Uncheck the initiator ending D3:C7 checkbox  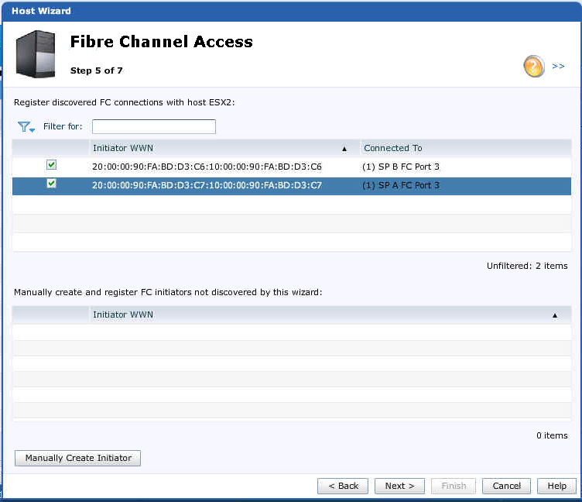pos(51,183)
